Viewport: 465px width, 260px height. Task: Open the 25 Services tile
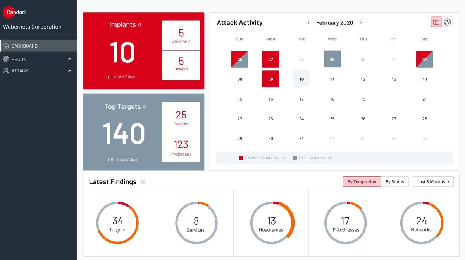[x=181, y=117]
